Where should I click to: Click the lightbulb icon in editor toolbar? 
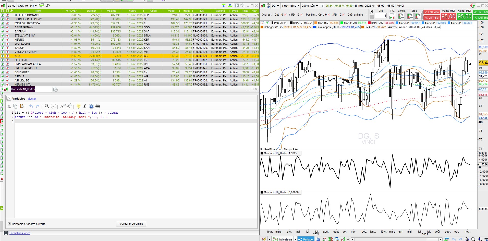[x=78, y=106]
